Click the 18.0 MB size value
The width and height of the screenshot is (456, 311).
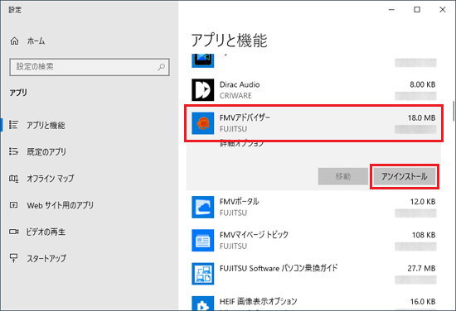(x=422, y=117)
